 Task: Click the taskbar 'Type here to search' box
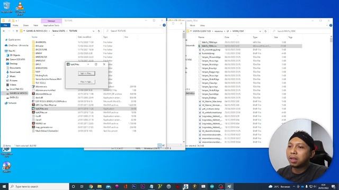[39, 186]
